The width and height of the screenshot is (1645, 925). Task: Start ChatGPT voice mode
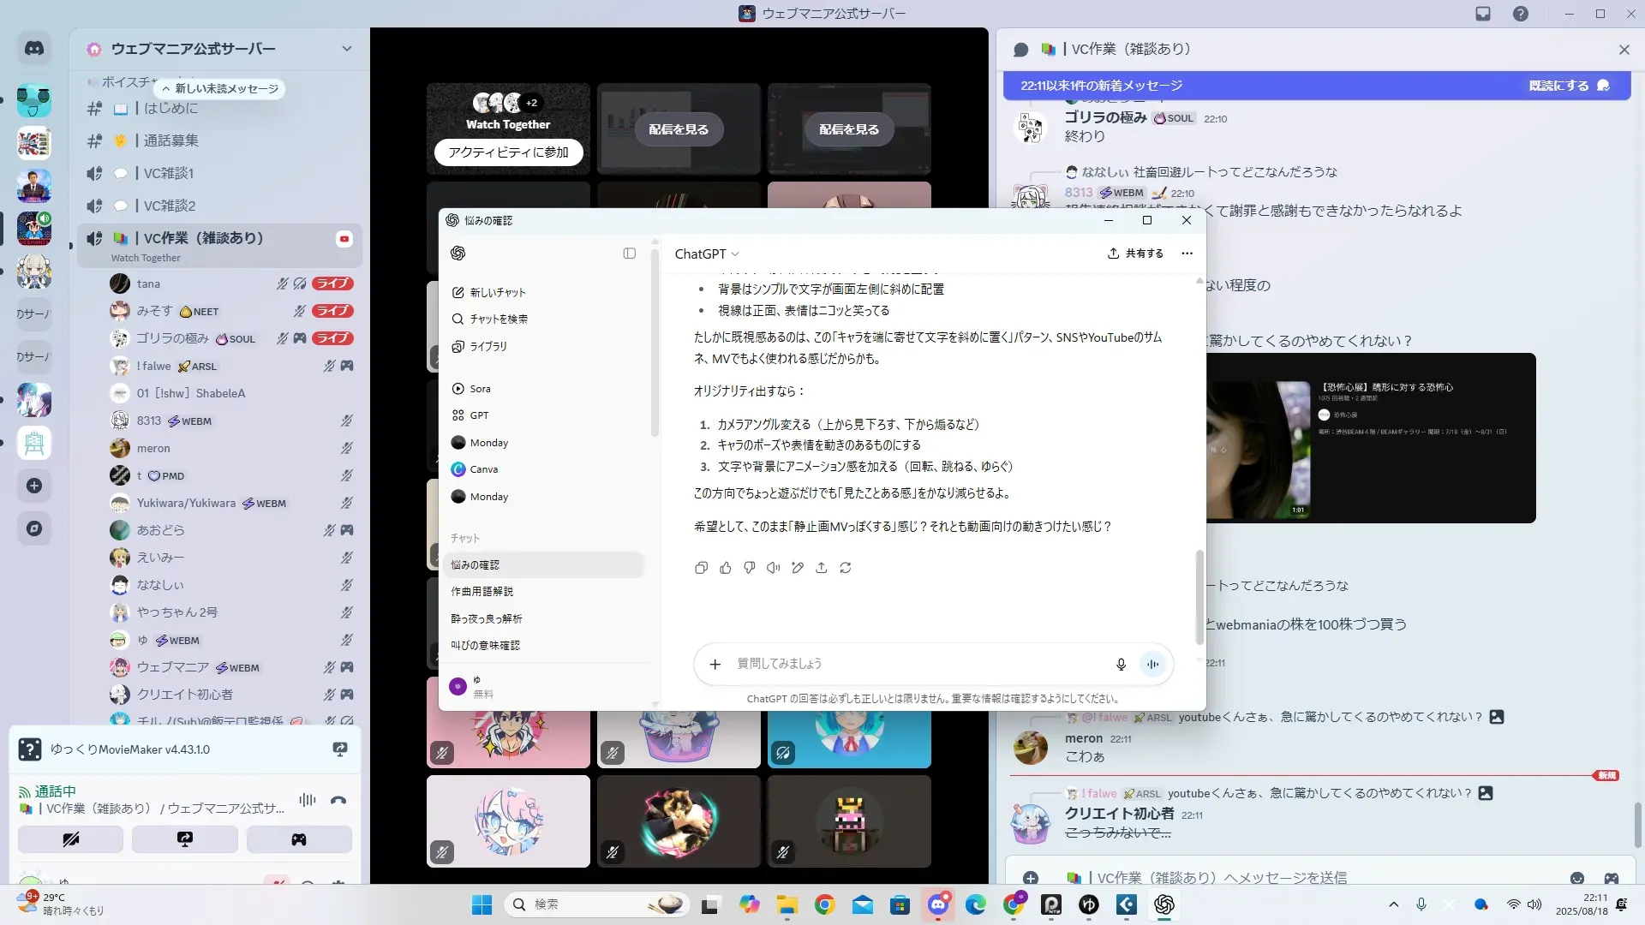1153,664
